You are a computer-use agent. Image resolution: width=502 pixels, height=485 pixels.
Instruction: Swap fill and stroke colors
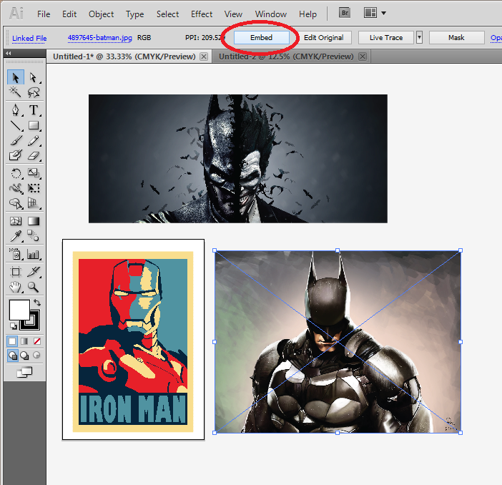[x=37, y=303]
